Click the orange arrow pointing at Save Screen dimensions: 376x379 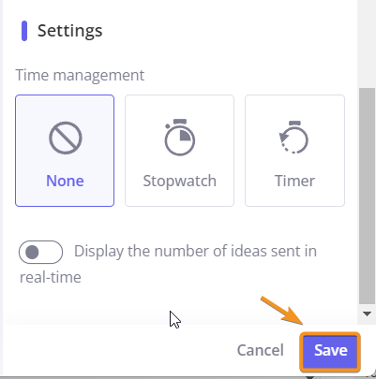coord(282,311)
